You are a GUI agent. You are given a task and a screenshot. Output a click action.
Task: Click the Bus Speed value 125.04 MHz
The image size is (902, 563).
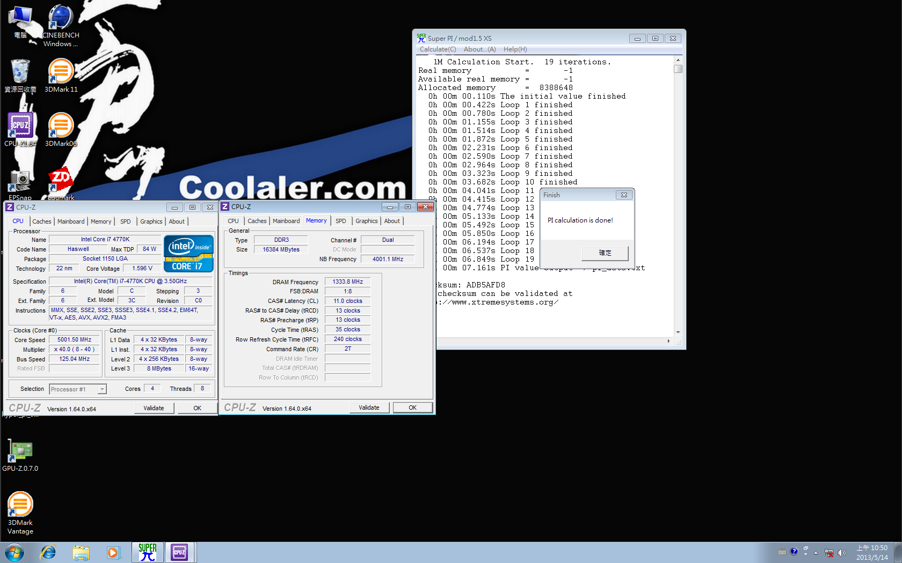click(75, 359)
